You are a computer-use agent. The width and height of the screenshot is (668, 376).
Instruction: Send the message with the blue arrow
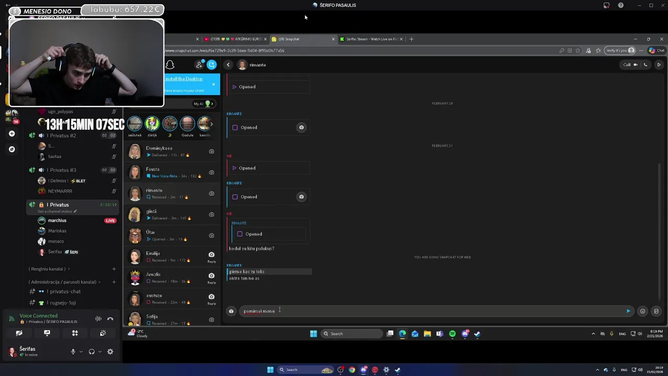(x=628, y=311)
